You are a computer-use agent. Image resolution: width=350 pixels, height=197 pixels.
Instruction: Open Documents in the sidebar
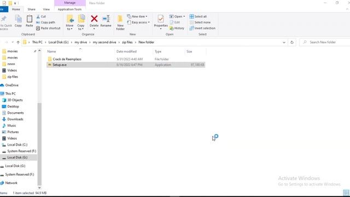coord(15,113)
